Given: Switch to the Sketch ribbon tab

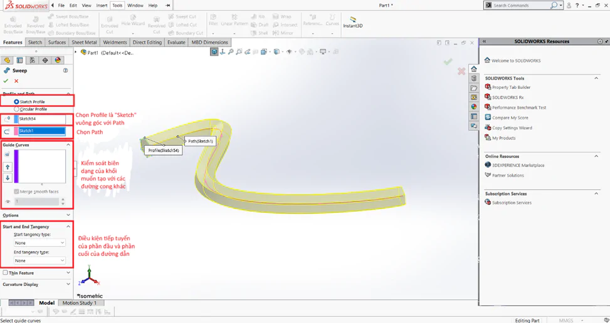Looking at the screenshot, I should coord(35,43).
